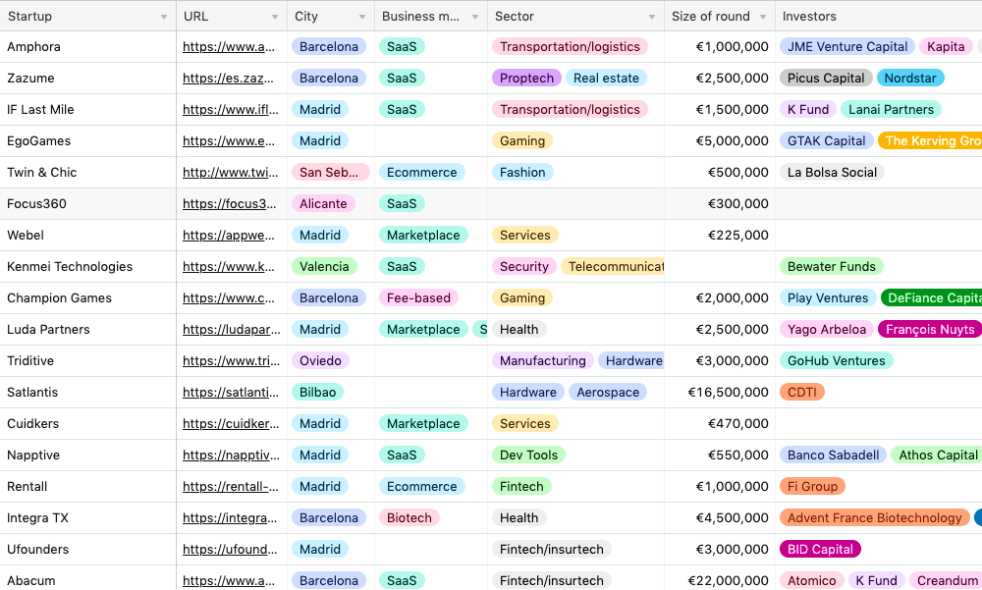This screenshot has width=982, height=590.
Task: Open the City column dropdown arrow
Action: [362, 17]
